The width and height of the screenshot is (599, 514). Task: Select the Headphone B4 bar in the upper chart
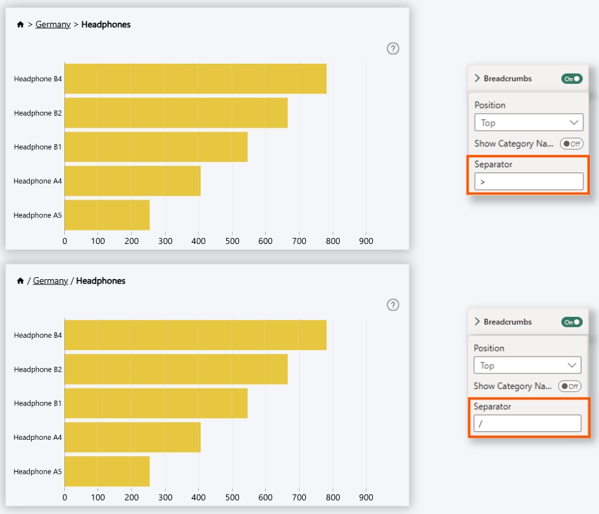click(195, 79)
